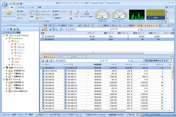Switch to the TCPセッション tab

pyautogui.click(x=63, y=57)
